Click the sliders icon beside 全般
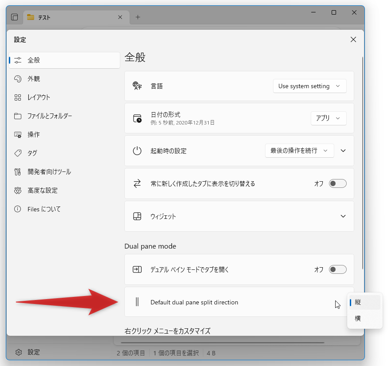The width and height of the screenshot is (388, 366). click(18, 60)
